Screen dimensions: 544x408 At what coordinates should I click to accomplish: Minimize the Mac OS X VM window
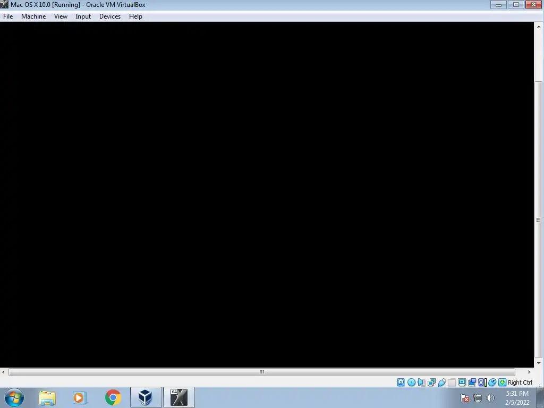[498, 4]
